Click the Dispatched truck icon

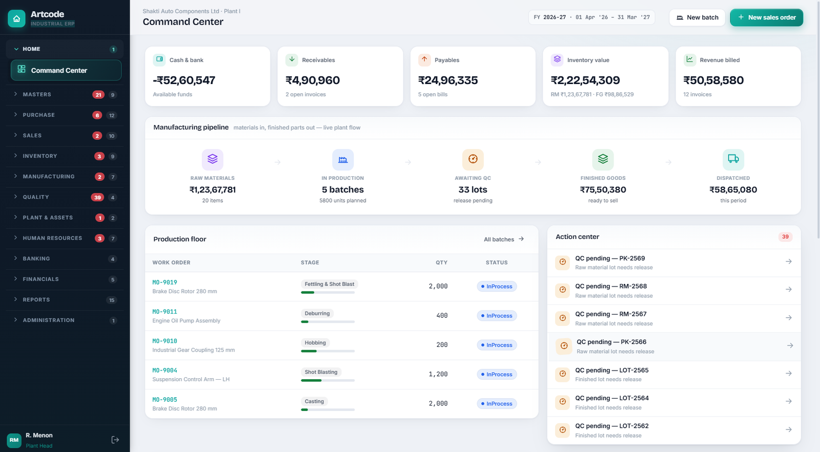(733, 159)
